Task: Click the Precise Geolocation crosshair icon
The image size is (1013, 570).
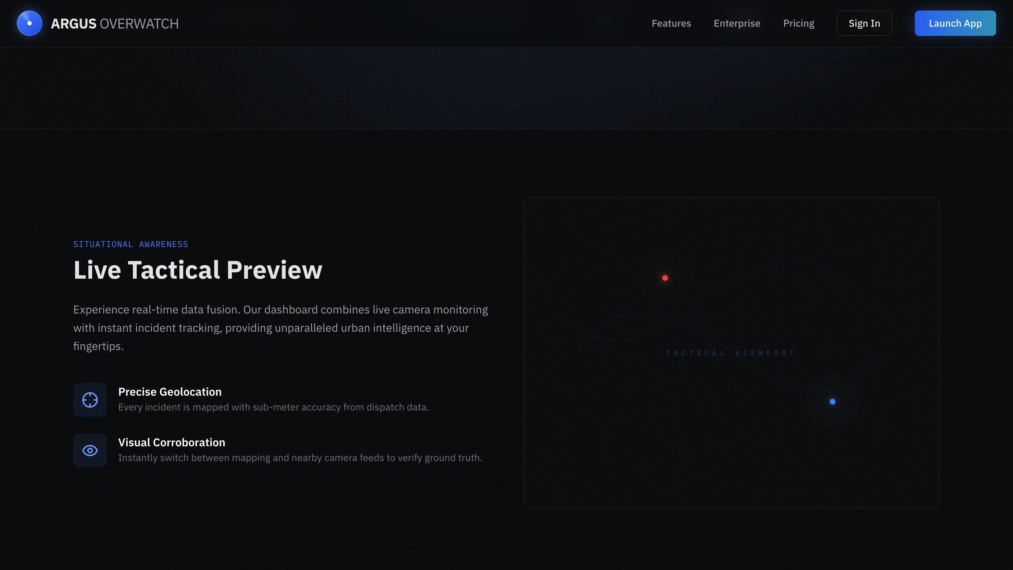Action: [90, 400]
